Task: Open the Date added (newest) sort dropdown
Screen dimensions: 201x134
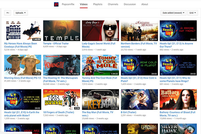Action: pyautogui.click(x=174, y=13)
